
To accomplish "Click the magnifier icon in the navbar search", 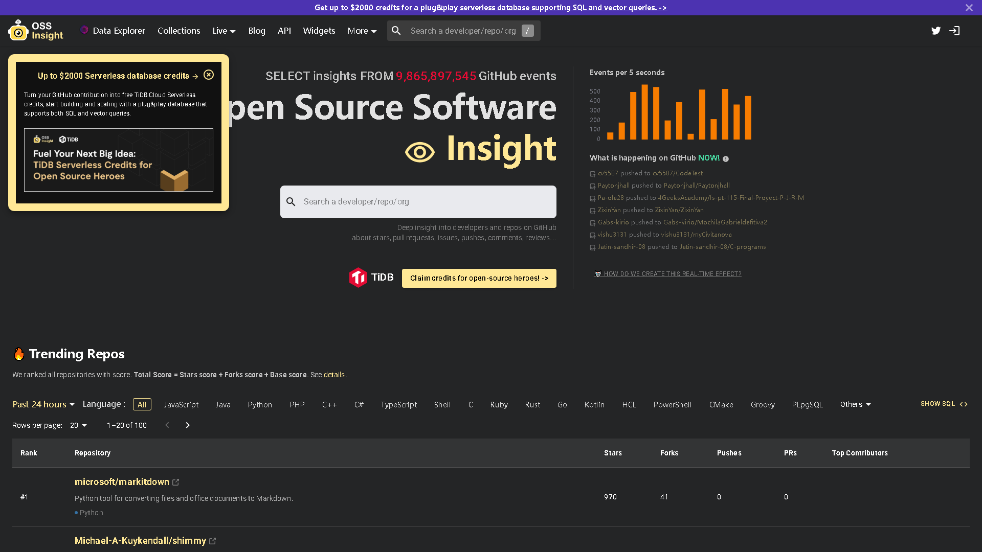I will pos(396,31).
